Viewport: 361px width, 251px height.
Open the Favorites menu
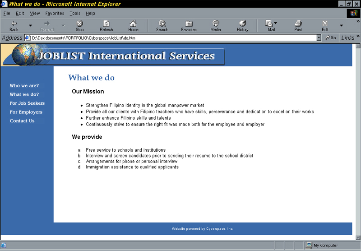click(55, 14)
